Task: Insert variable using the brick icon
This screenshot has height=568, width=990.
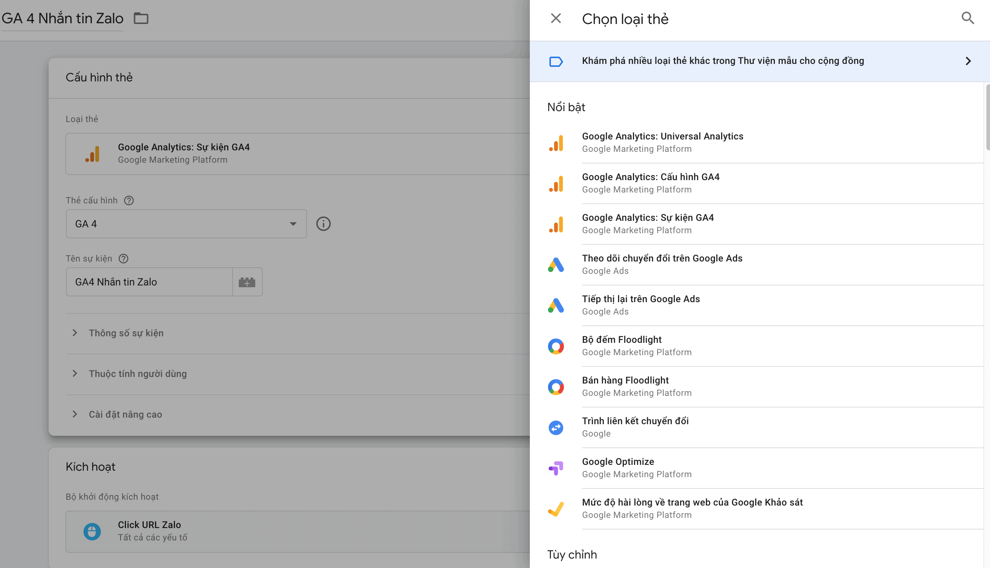Action: pyautogui.click(x=247, y=282)
